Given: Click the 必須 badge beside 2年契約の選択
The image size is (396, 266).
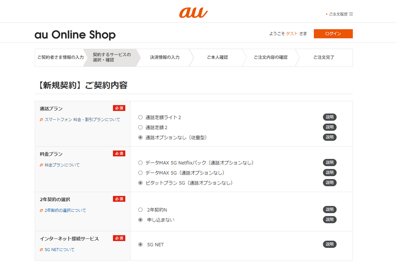Looking at the screenshot, I should [119, 199].
